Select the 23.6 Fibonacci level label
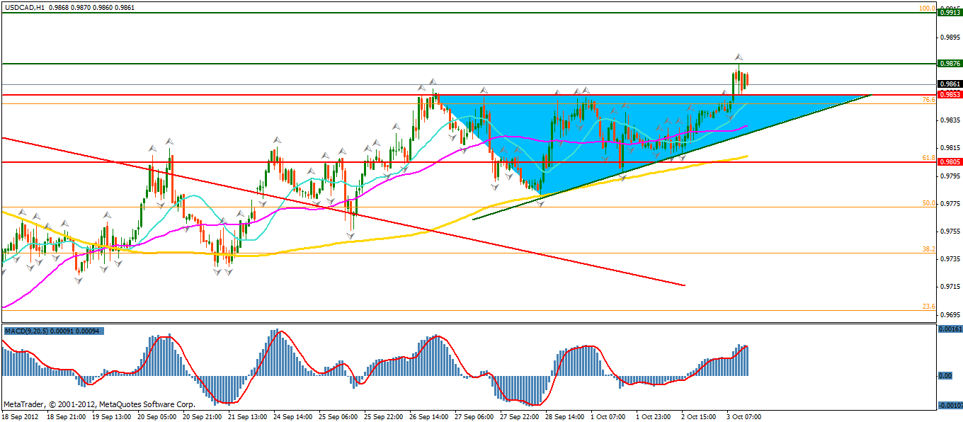The height and width of the screenshot is (422, 963). coord(929,307)
